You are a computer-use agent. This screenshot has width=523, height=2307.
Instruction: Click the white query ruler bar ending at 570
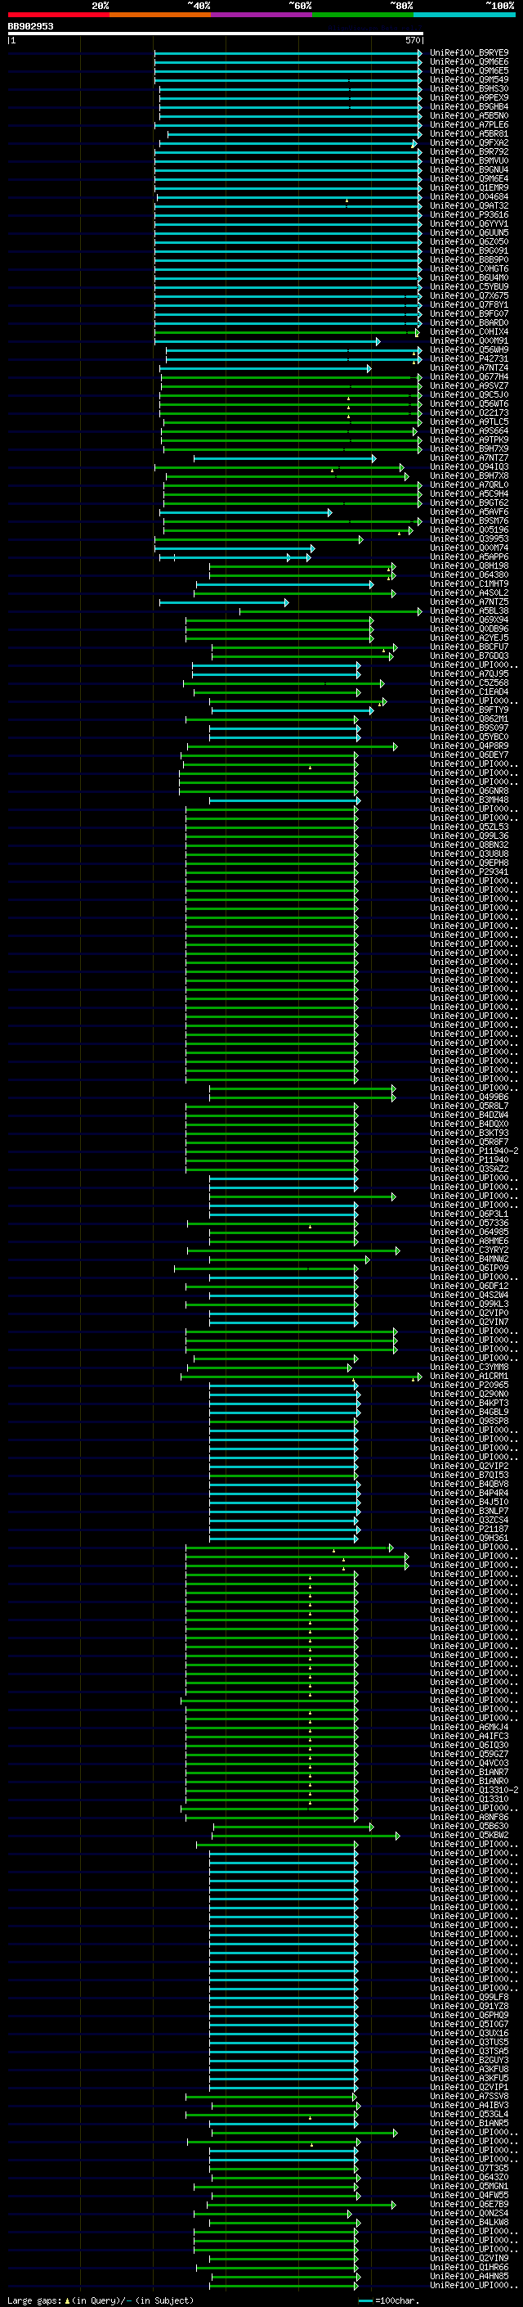click(216, 34)
